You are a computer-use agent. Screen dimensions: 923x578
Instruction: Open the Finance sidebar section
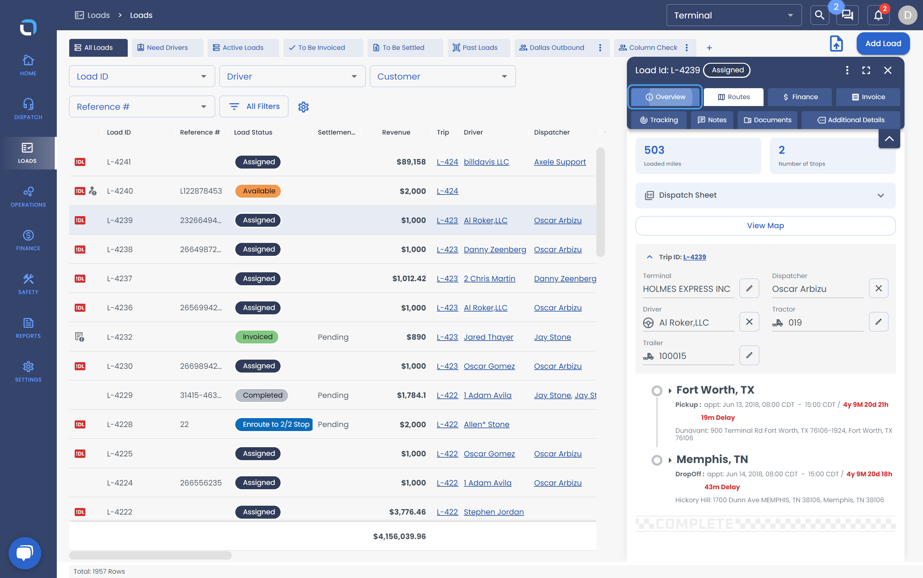[x=28, y=240]
